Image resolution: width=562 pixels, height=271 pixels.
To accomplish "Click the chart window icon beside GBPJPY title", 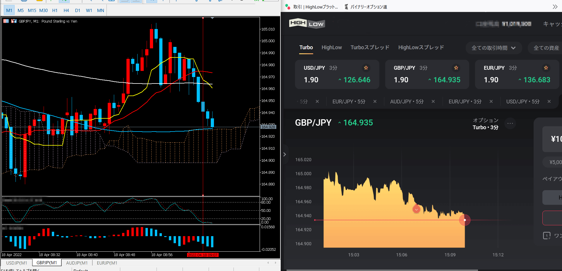I will click(x=14, y=21).
